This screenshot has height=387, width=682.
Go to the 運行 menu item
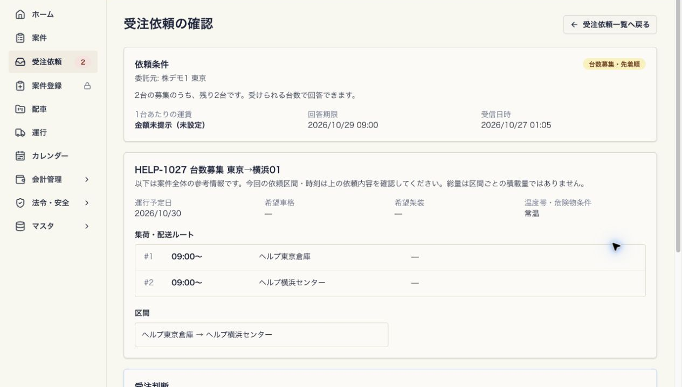(x=53, y=132)
